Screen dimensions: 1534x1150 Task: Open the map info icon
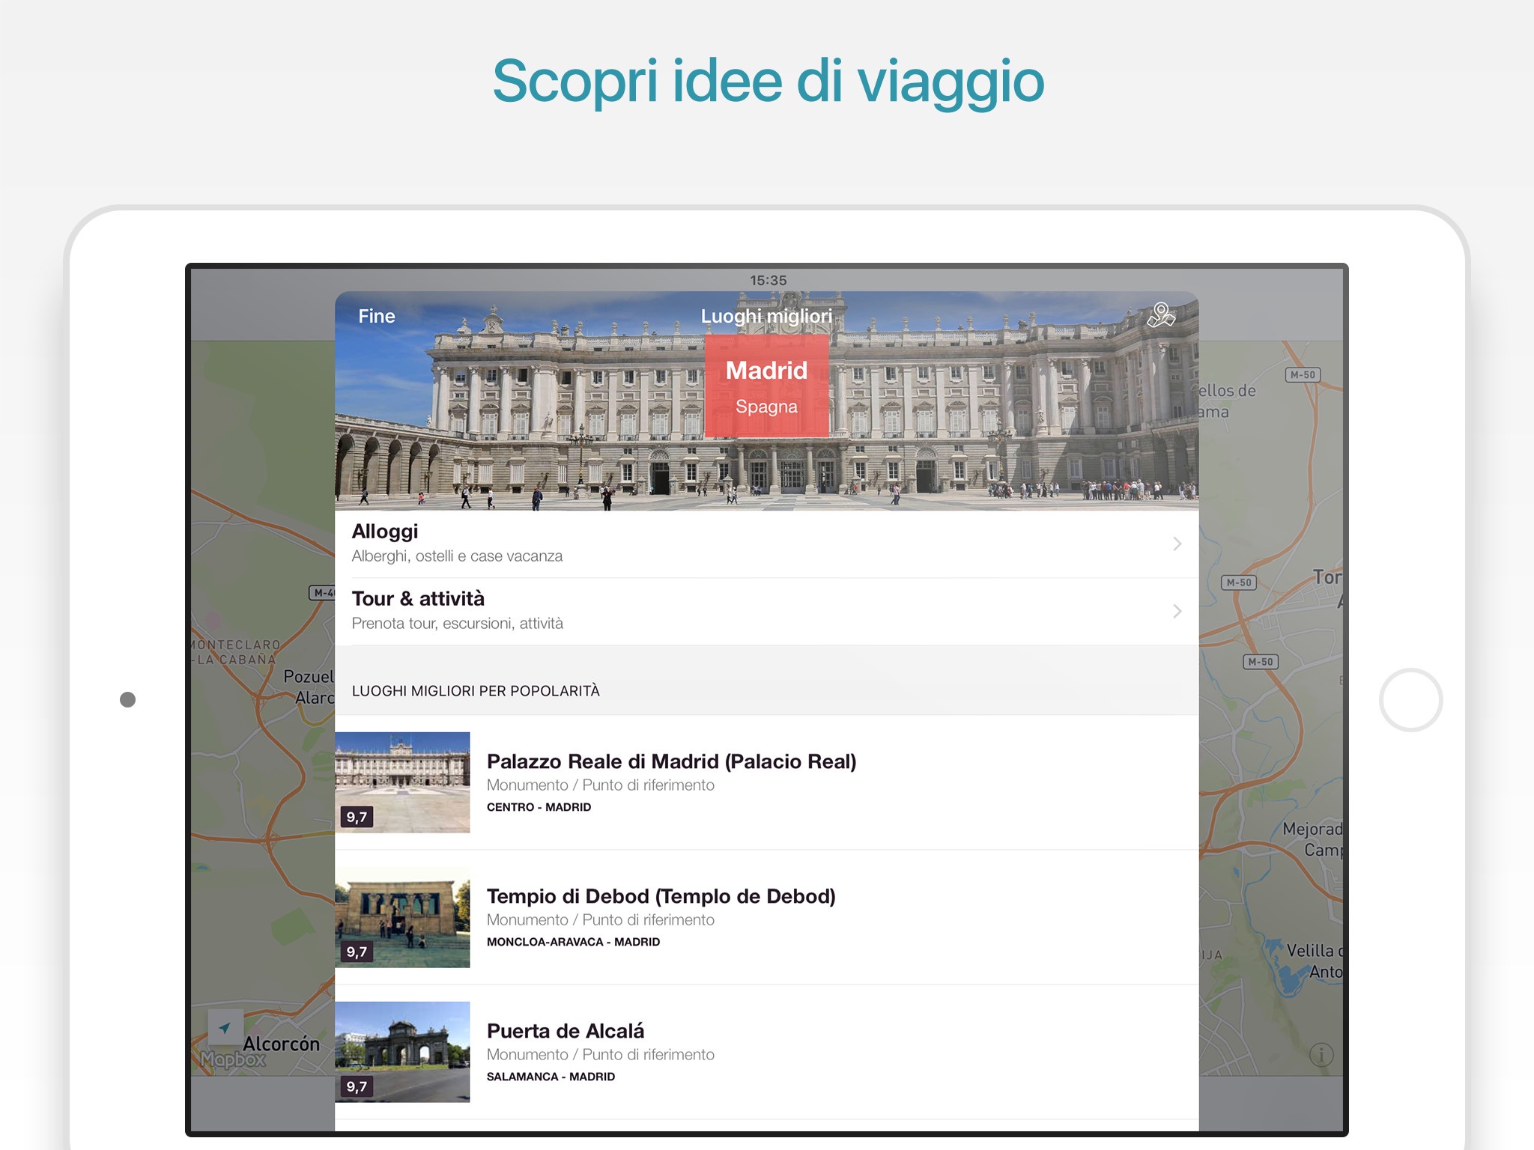pyautogui.click(x=1321, y=1055)
